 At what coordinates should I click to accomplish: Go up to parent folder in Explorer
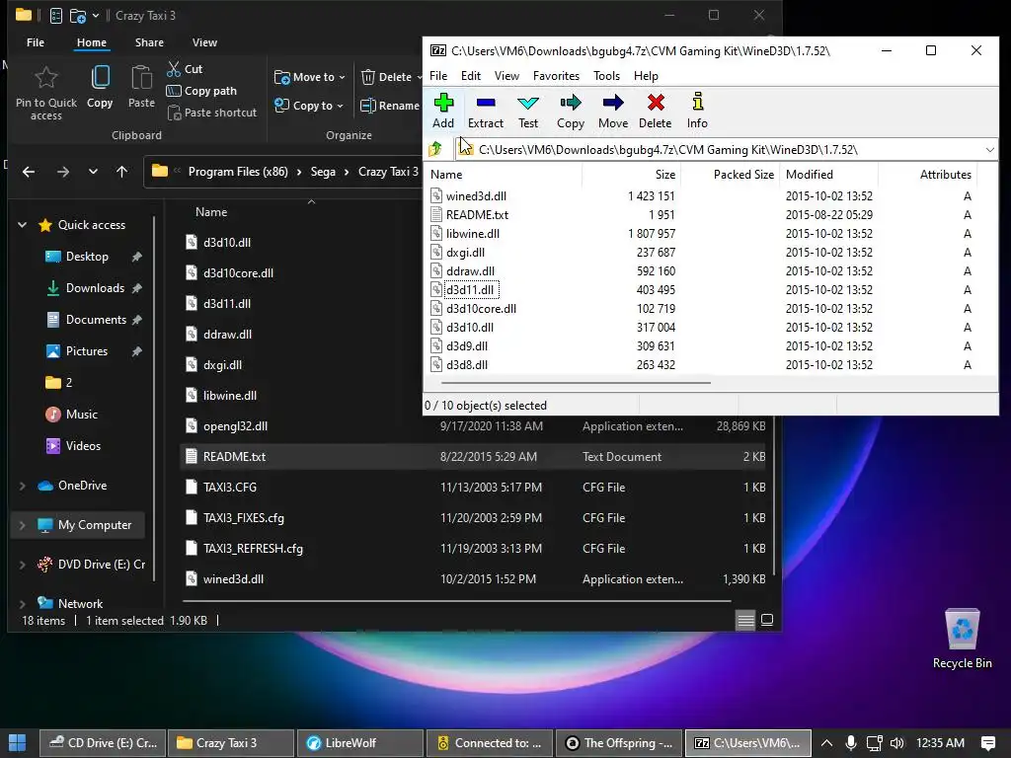pyautogui.click(x=121, y=172)
